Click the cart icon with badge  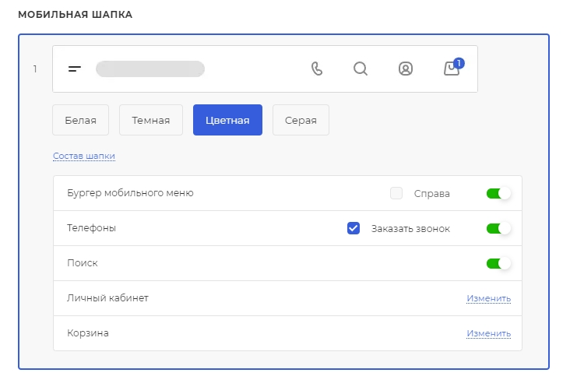pyautogui.click(x=453, y=67)
